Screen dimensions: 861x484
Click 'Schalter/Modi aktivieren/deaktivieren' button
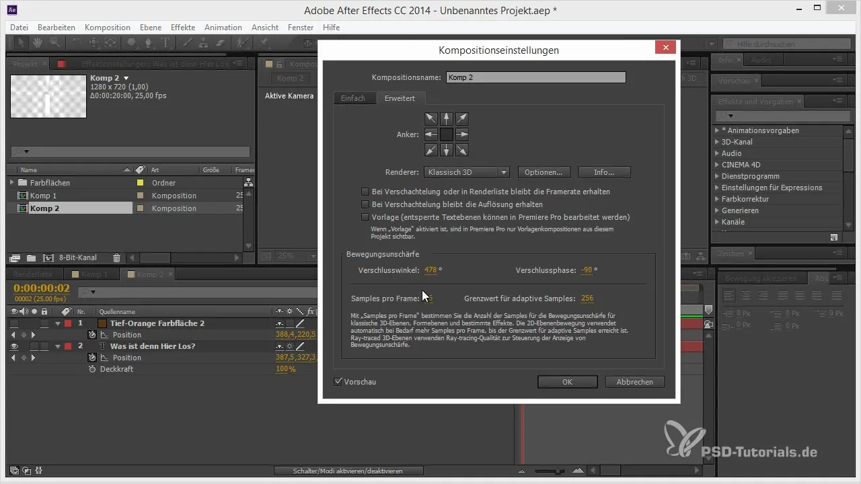pos(348,471)
